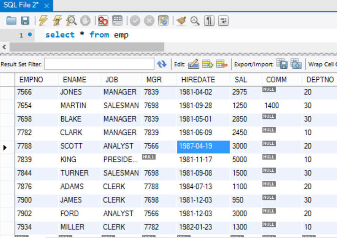The height and width of the screenshot is (238, 337).
Task: Select the EMPNO cell 7902 in FORD's row
Action: pyautogui.click(x=36, y=214)
